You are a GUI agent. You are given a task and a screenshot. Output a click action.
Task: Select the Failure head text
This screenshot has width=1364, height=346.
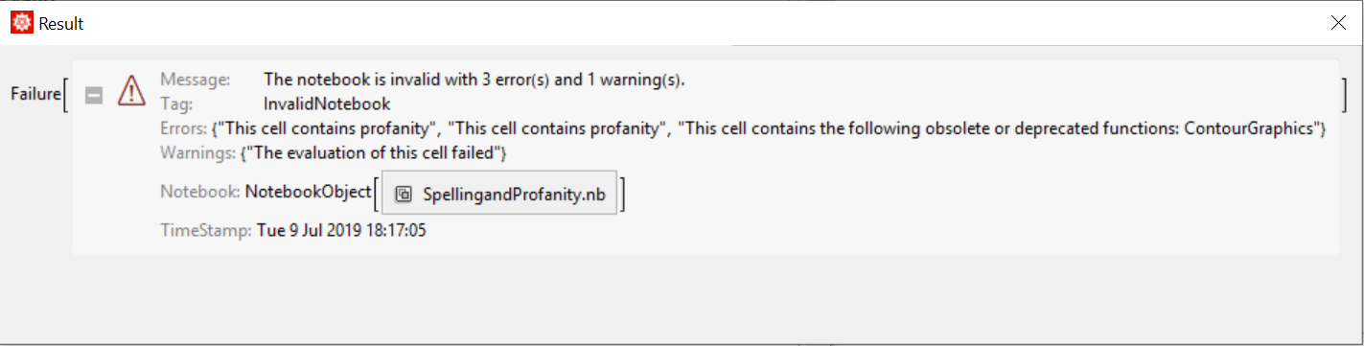coord(35,93)
